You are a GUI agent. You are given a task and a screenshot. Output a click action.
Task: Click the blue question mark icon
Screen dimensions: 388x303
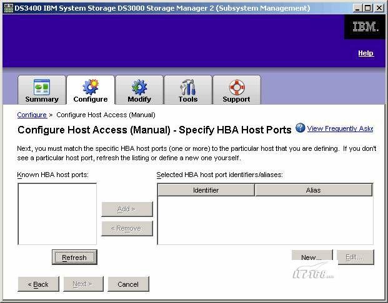300,128
